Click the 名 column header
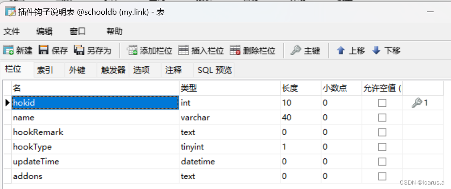The width and height of the screenshot is (451, 189). 95,88
